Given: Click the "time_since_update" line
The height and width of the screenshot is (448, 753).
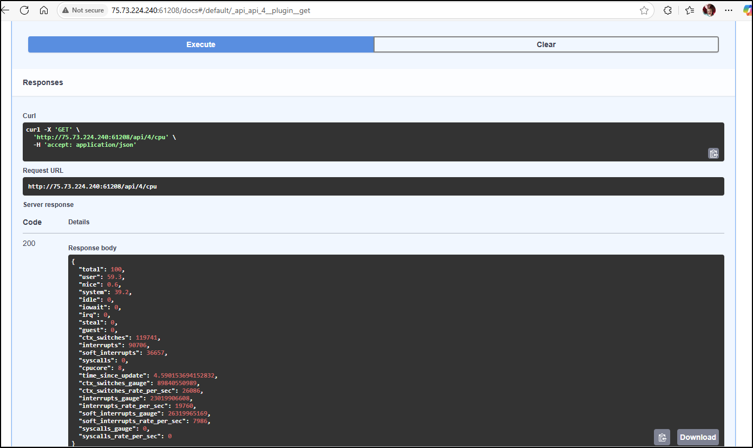Looking at the screenshot, I should (x=148, y=375).
